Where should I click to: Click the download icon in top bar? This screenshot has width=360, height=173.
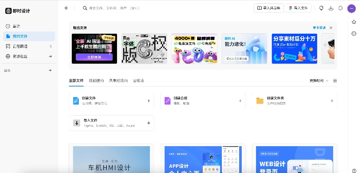[331, 8]
